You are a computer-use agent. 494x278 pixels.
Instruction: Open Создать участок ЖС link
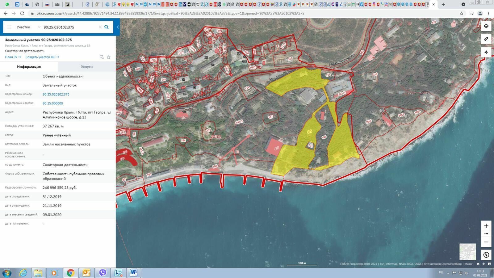click(42, 57)
